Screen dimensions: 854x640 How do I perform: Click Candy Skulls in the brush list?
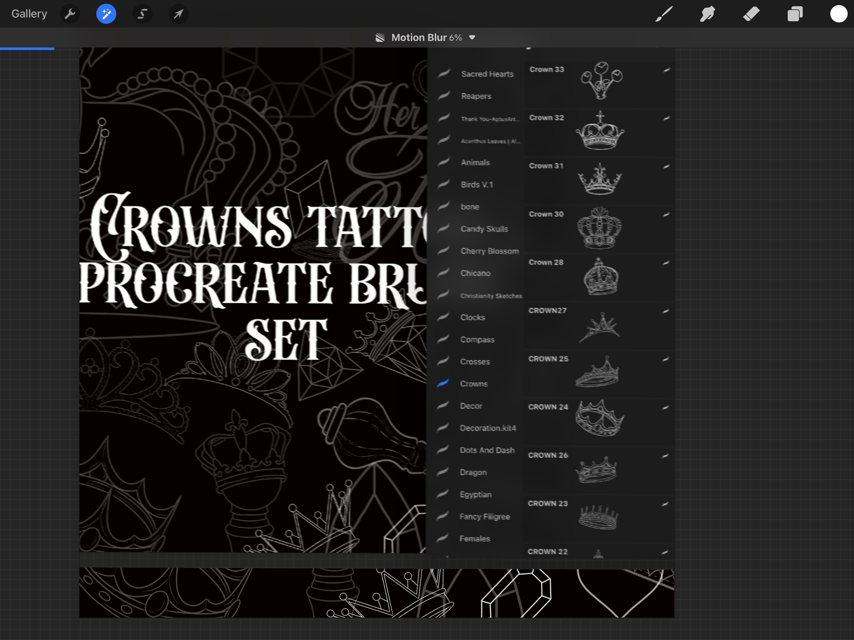click(484, 229)
